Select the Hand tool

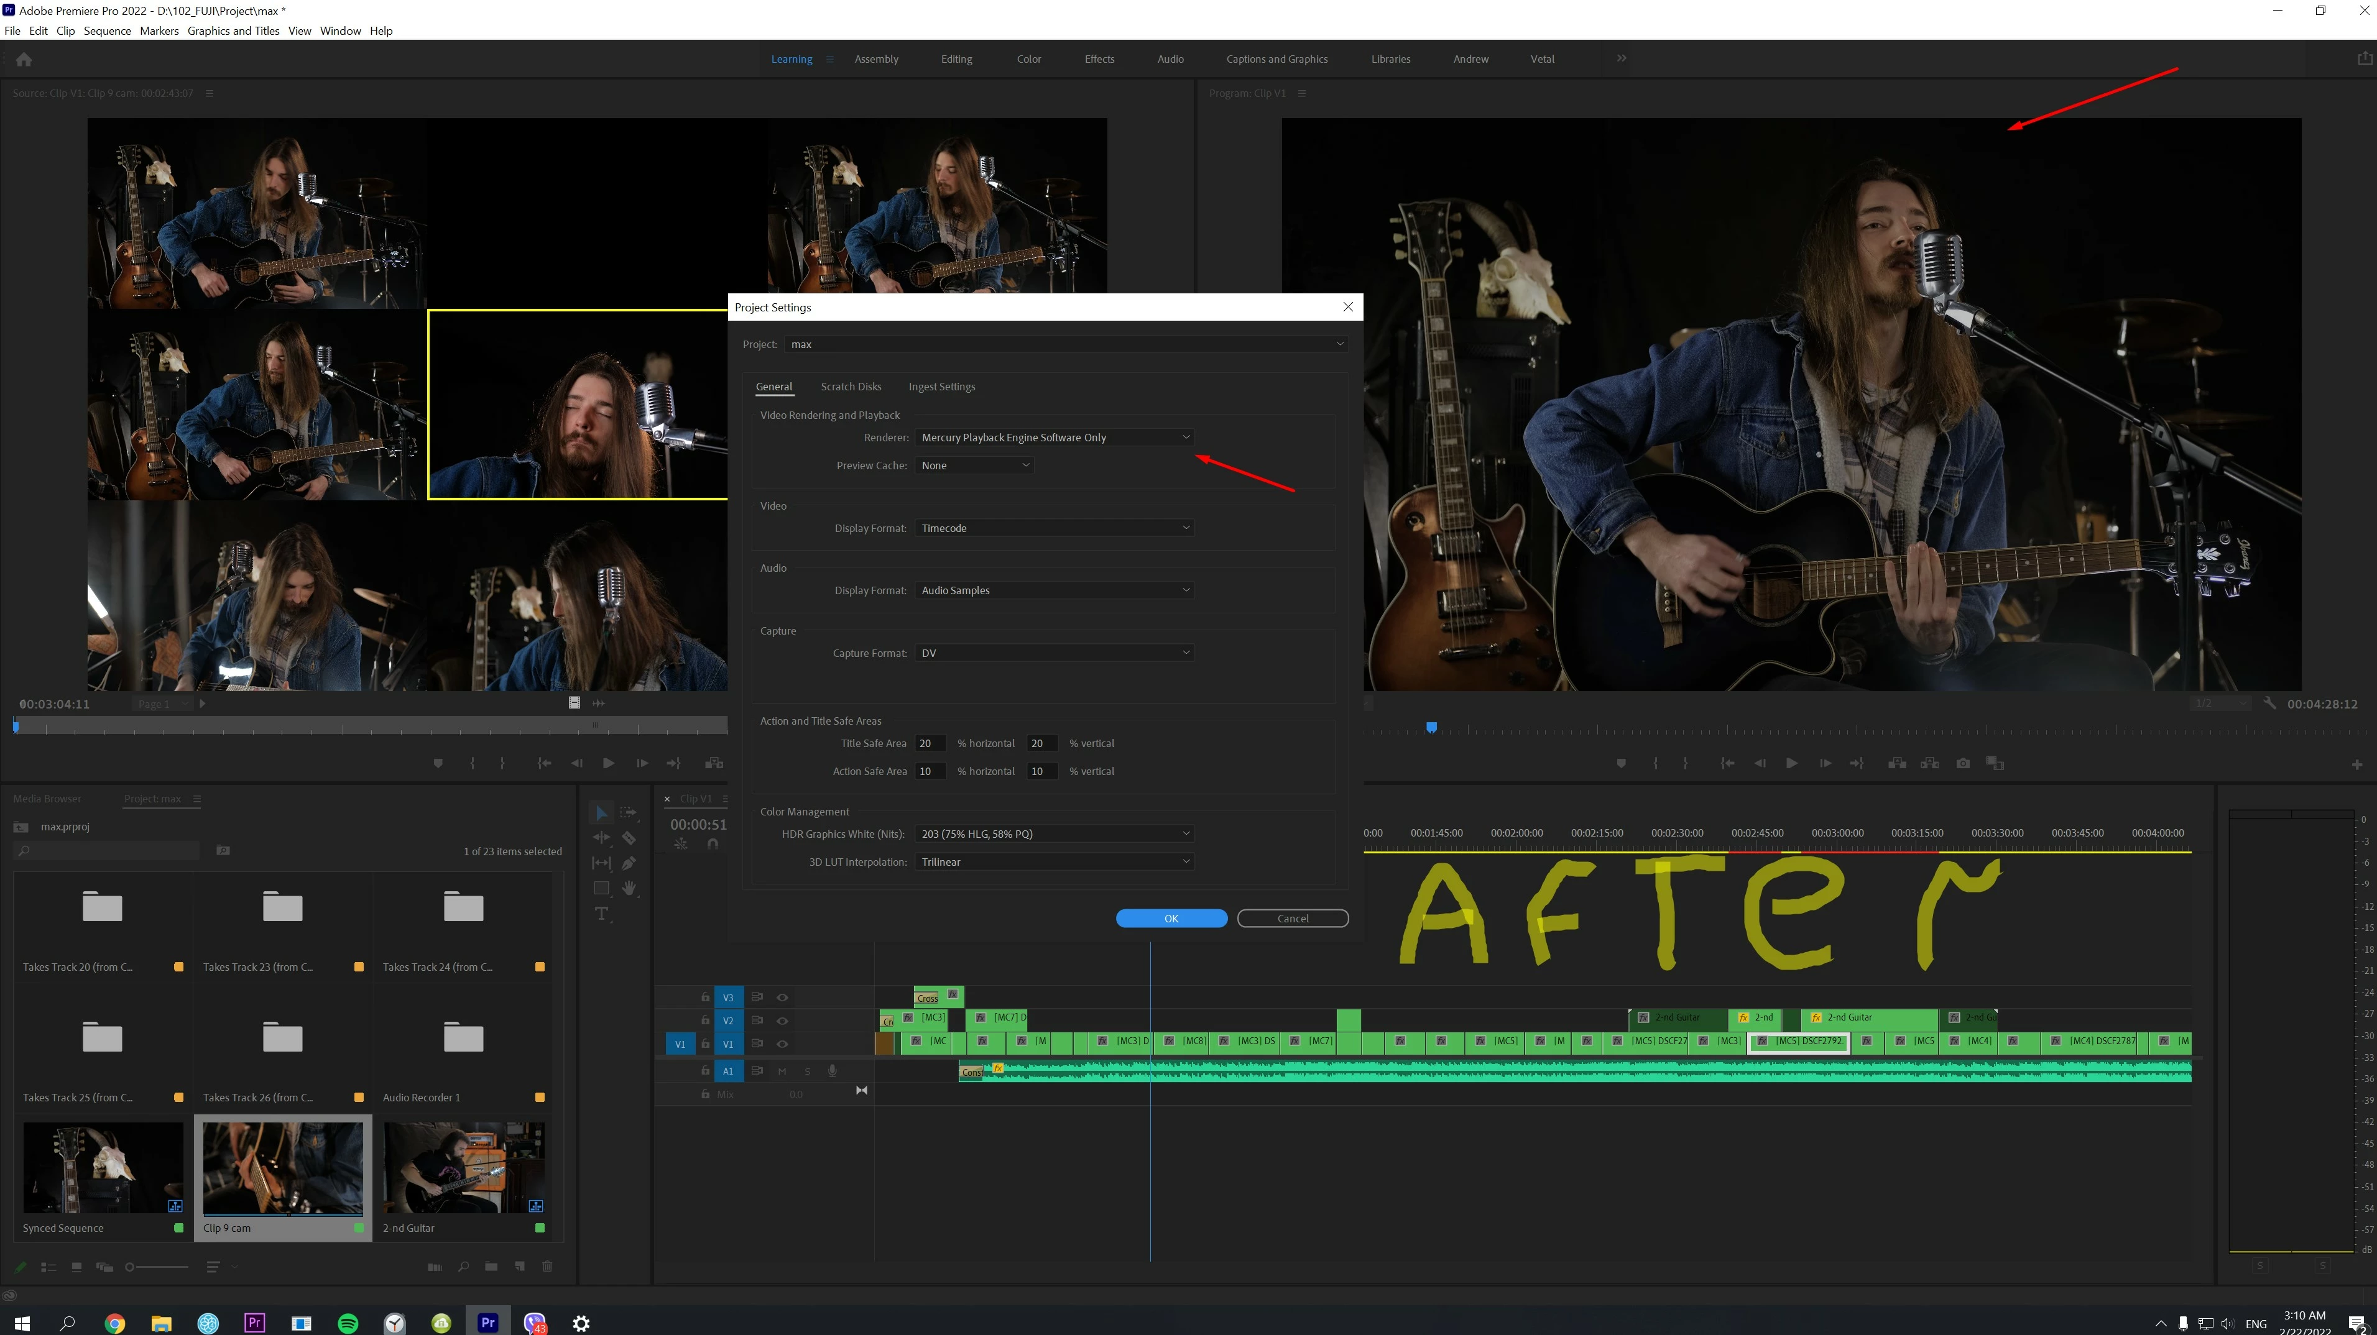(x=629, y=889)
